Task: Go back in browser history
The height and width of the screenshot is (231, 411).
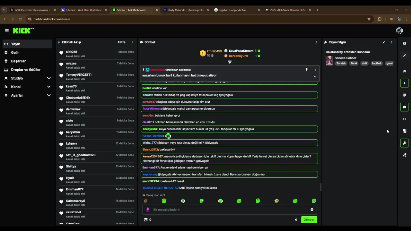Action: pos(4,19)
